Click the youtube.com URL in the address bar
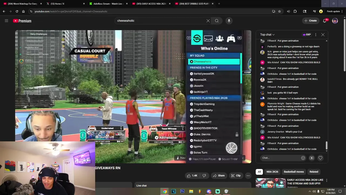Viewport: 346px width, 195px height. tap(71, 11)
